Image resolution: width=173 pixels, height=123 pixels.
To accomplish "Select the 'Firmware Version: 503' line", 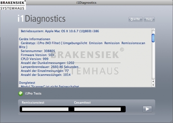I will pyautogui.click(x=37, y=55).
